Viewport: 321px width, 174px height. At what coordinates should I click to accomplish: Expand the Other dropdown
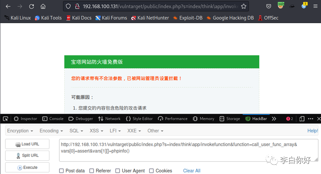click(x=155, y=131)
